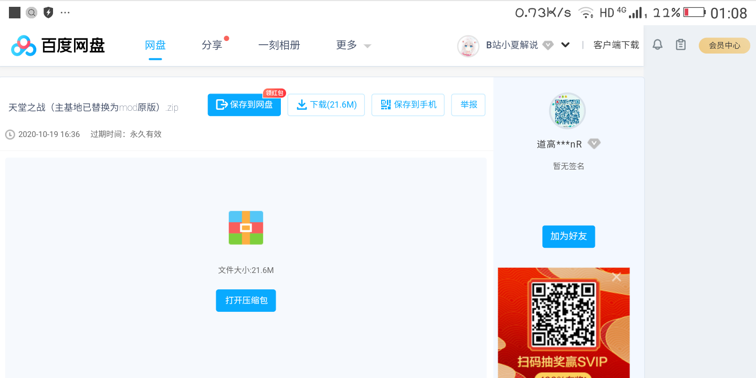Open the notification bell icon
Image resolution: width=756 pixels, height=378 pixels.
(x=657, y=45)
